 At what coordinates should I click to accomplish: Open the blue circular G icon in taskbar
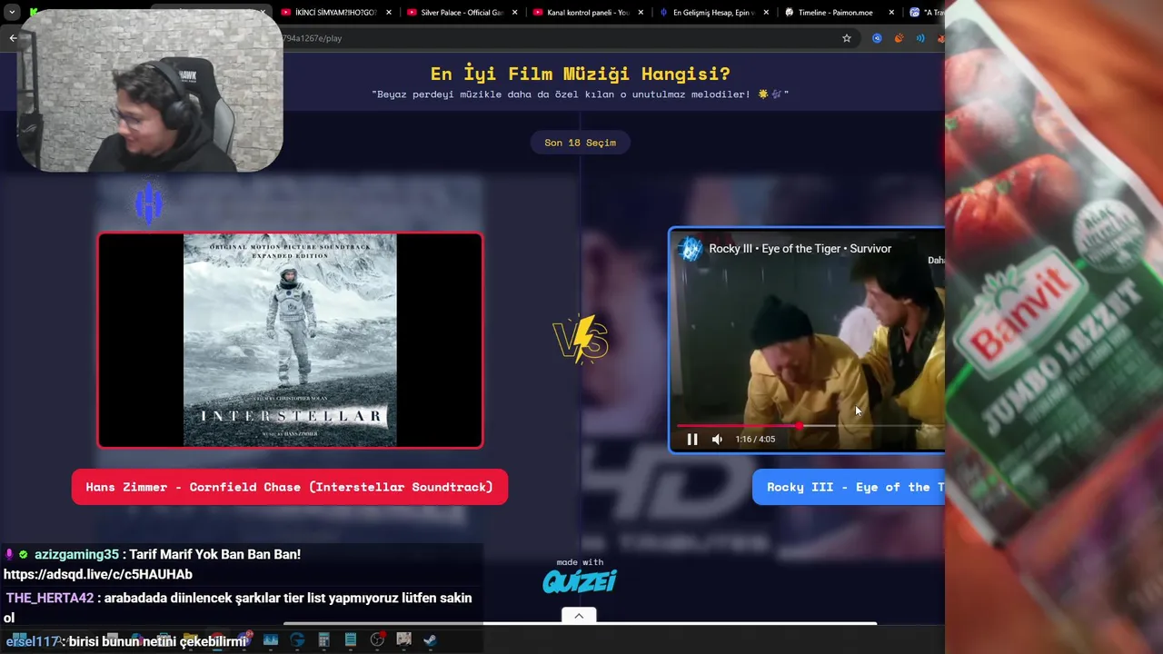[297, 640]
